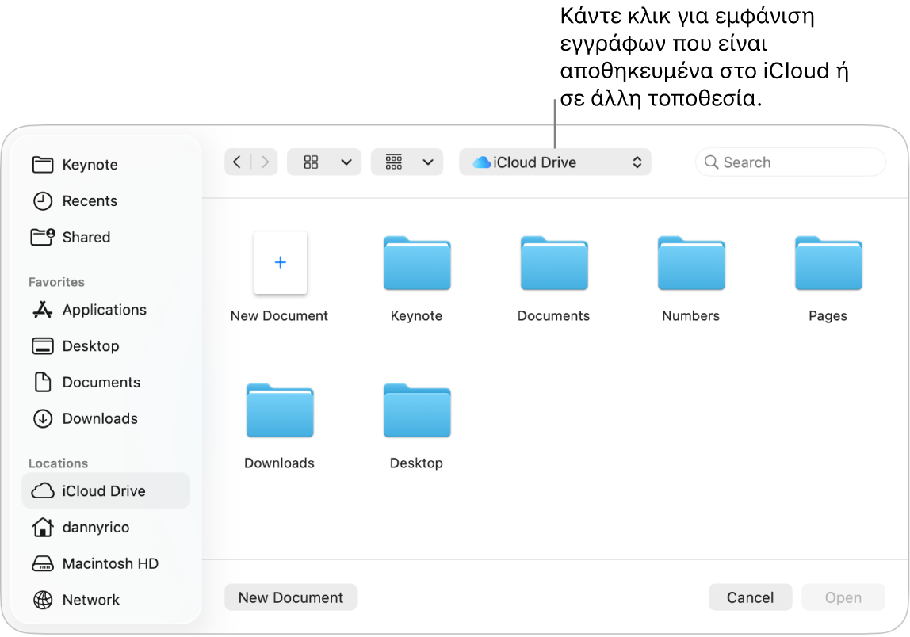Click the Back navigation arrow
910x637 pixels.
237,162
